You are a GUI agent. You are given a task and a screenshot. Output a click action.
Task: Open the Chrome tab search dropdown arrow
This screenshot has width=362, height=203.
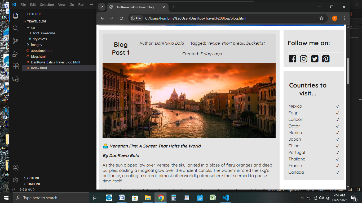(x=101, y=7)
